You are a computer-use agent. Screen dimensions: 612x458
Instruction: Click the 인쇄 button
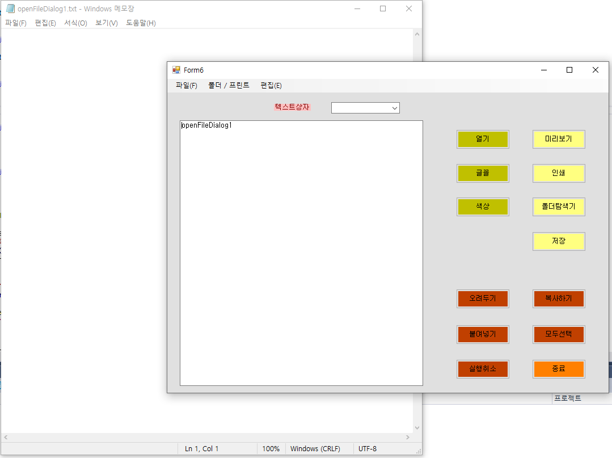(559, 173)
